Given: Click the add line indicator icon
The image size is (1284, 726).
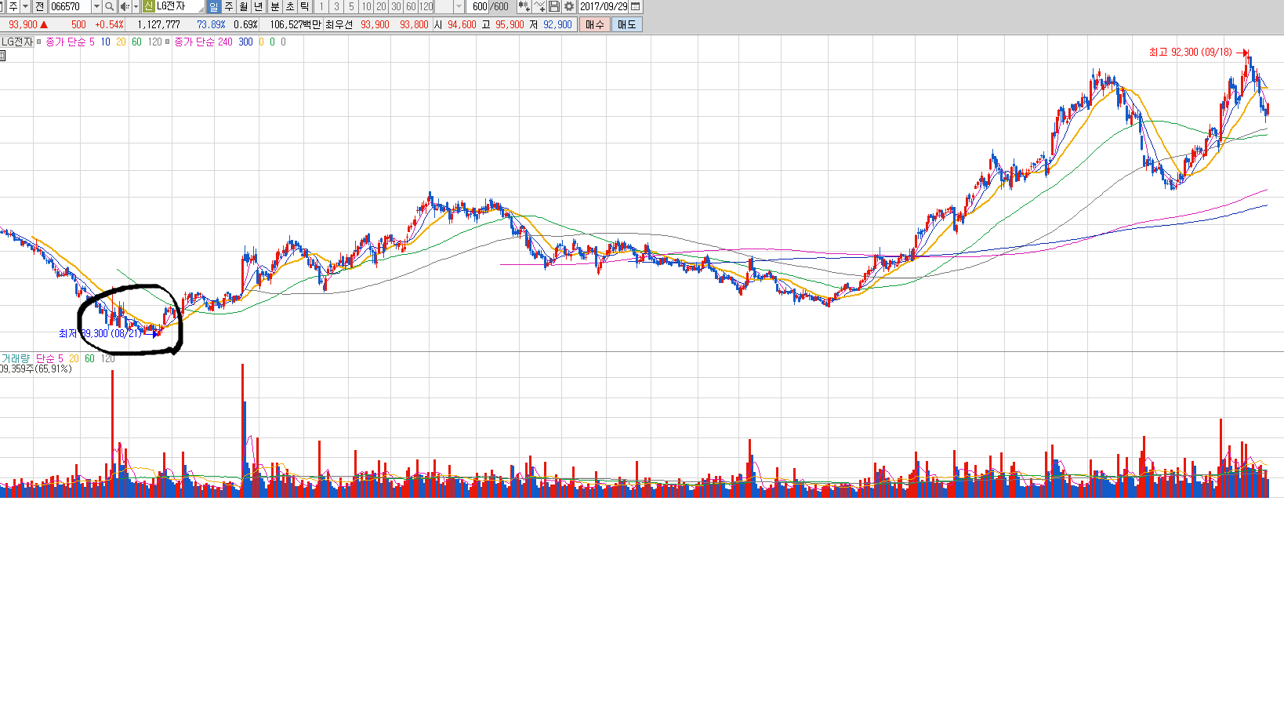Looking at the screenshot, I should 539,6.
